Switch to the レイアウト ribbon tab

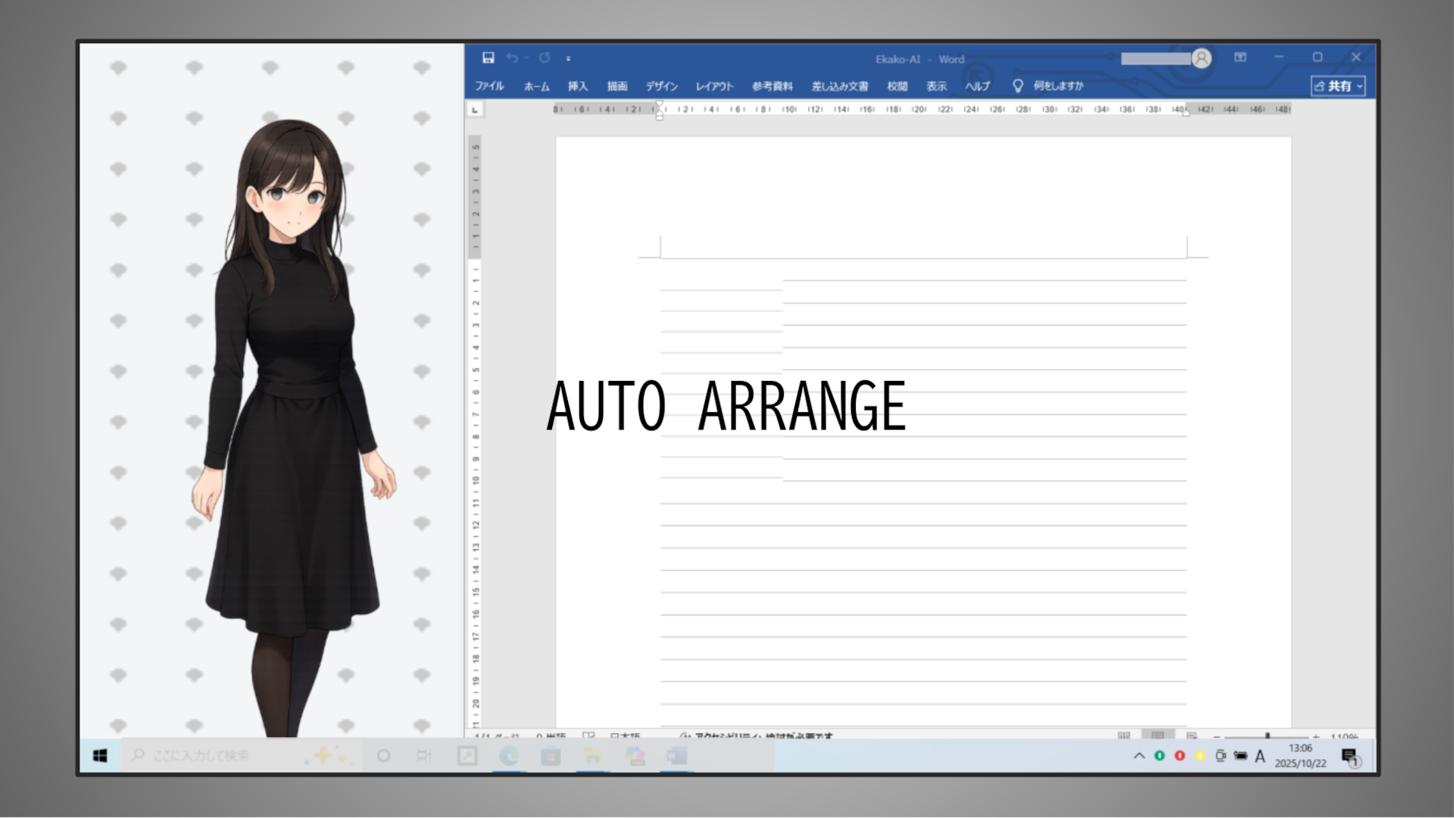click(x=715, y=86)
